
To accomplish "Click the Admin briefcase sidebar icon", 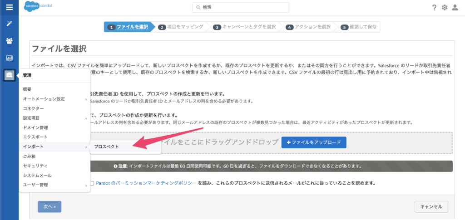I will pos(9,75).
